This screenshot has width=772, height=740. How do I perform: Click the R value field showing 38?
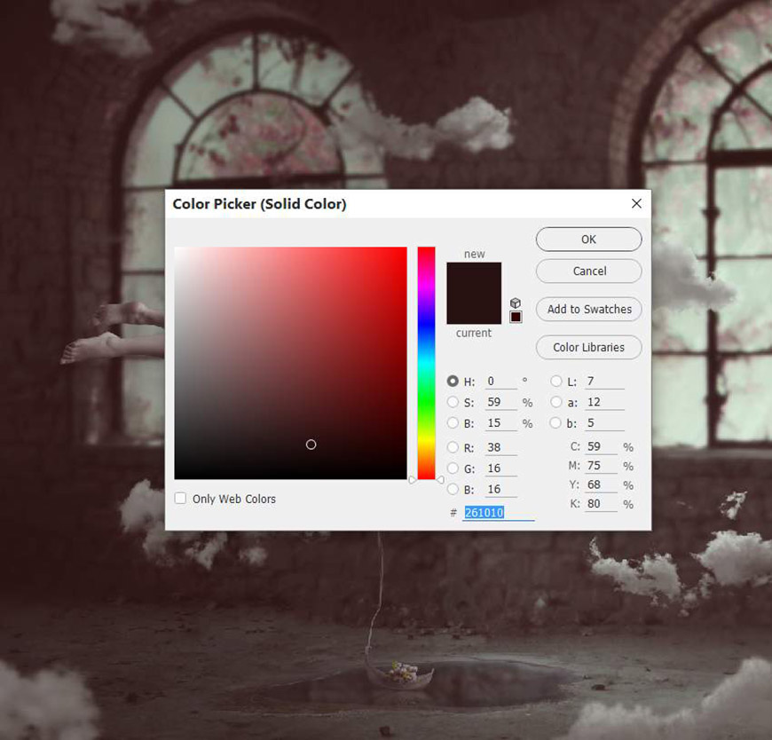[x=500, y=447]
